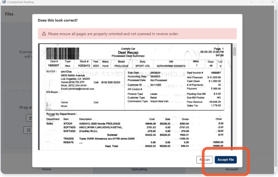
Task: Maximize the ComplyAuto Desktop window
Action: [x=262, y=2]
